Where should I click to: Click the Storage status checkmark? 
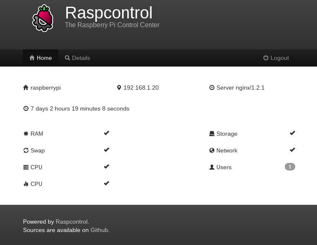pos(292,133)
